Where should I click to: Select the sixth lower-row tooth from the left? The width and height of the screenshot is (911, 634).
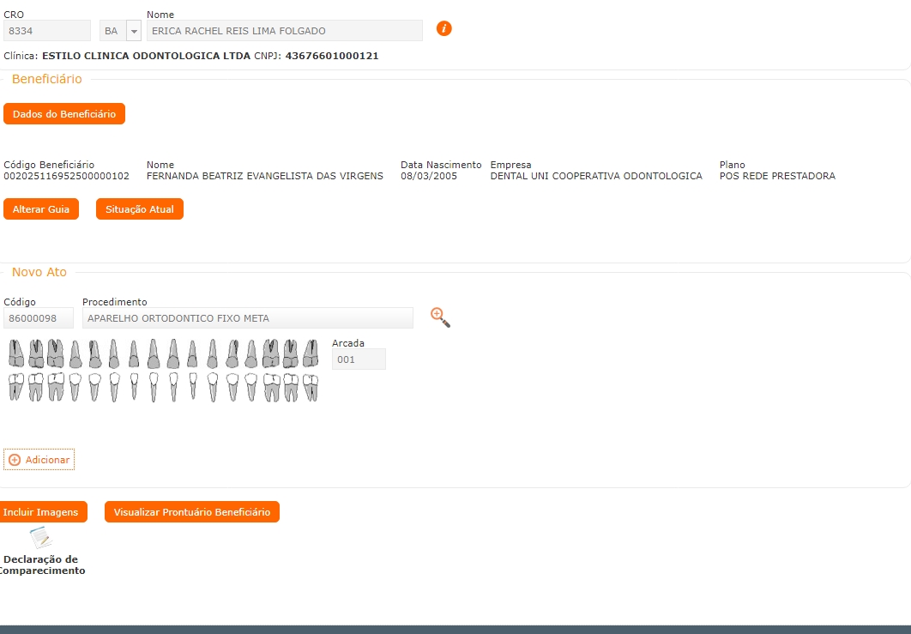(114, 387)
